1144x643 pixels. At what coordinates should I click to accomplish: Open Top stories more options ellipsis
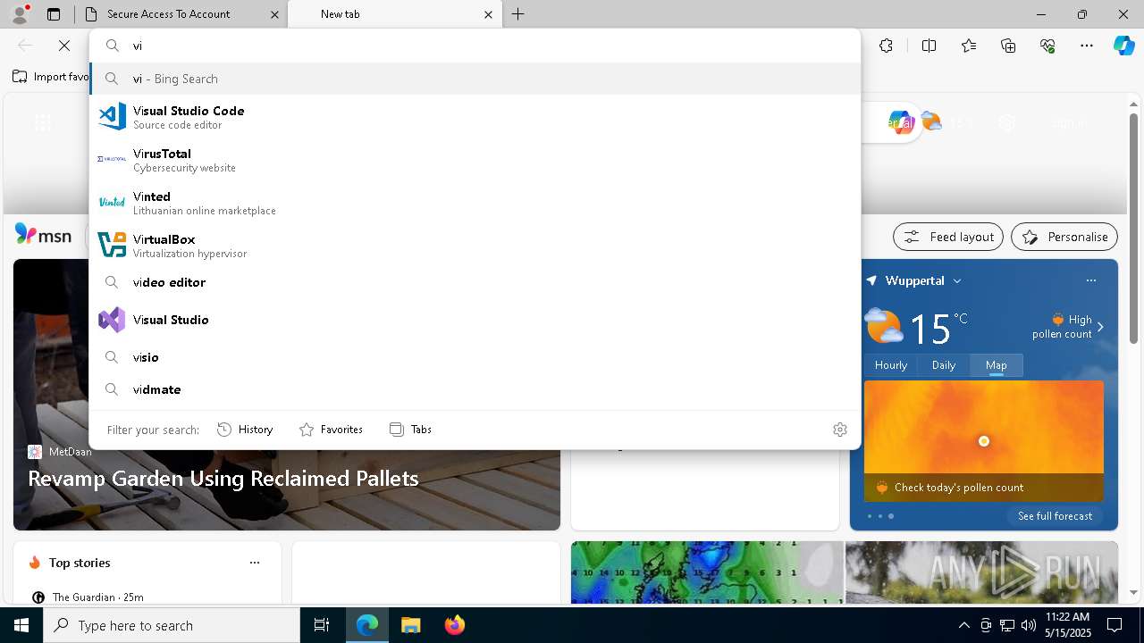[x=255, y=563]
